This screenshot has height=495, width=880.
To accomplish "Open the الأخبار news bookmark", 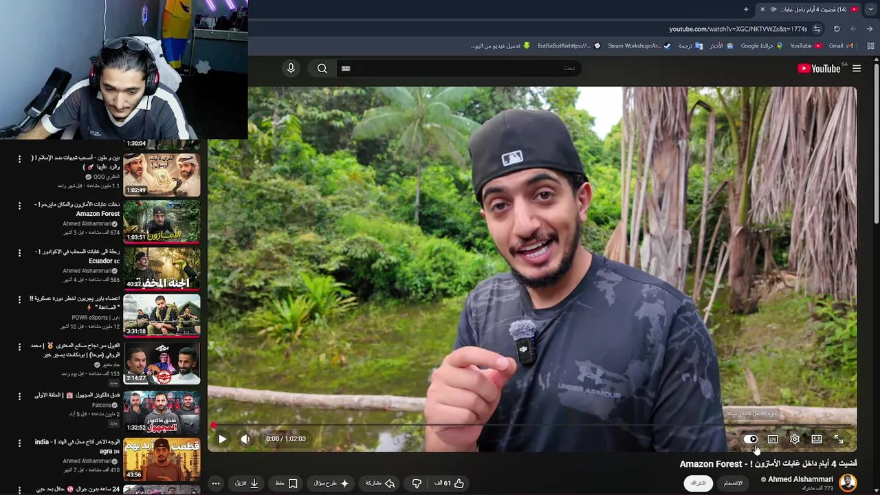I will click(721, 46).
